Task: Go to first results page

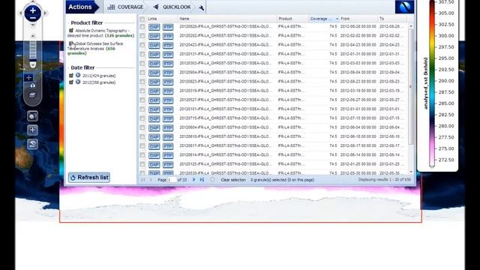Action: (x=143, y=180)
